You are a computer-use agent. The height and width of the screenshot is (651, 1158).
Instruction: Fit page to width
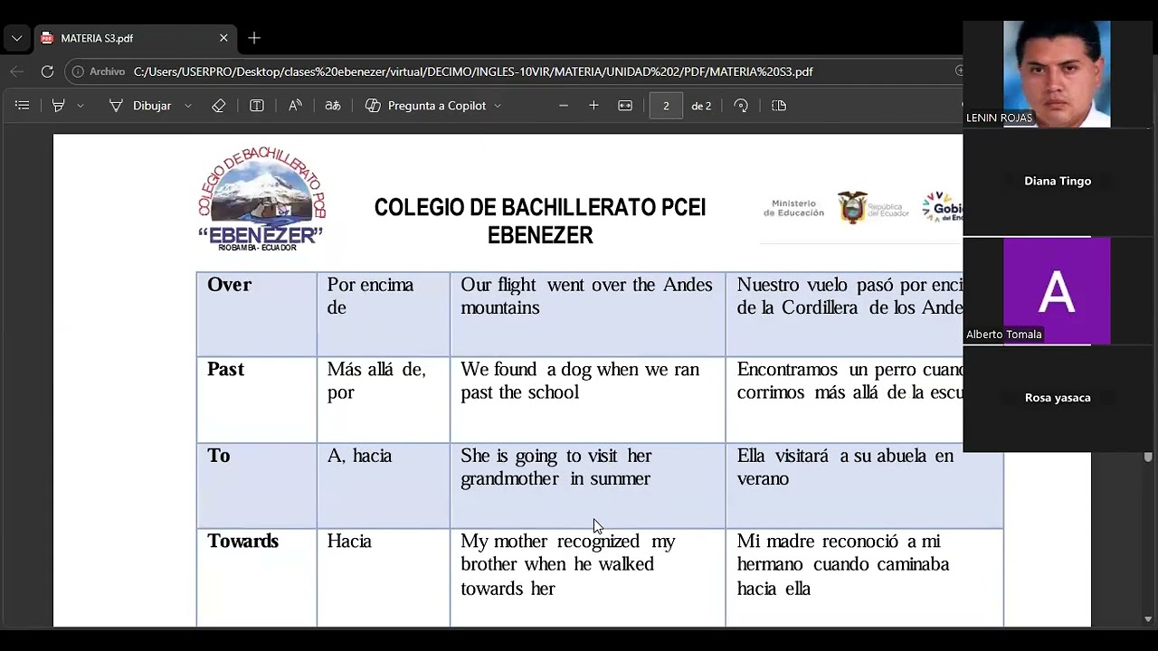tap(625, 106)
